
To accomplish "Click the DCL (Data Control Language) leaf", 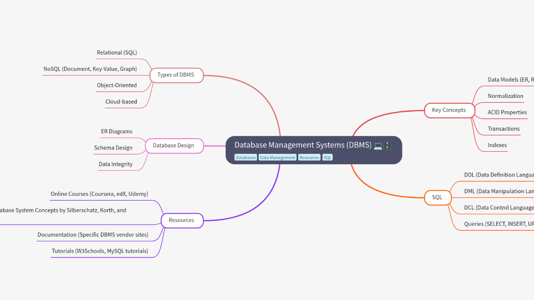I will [x=499, y=207].
